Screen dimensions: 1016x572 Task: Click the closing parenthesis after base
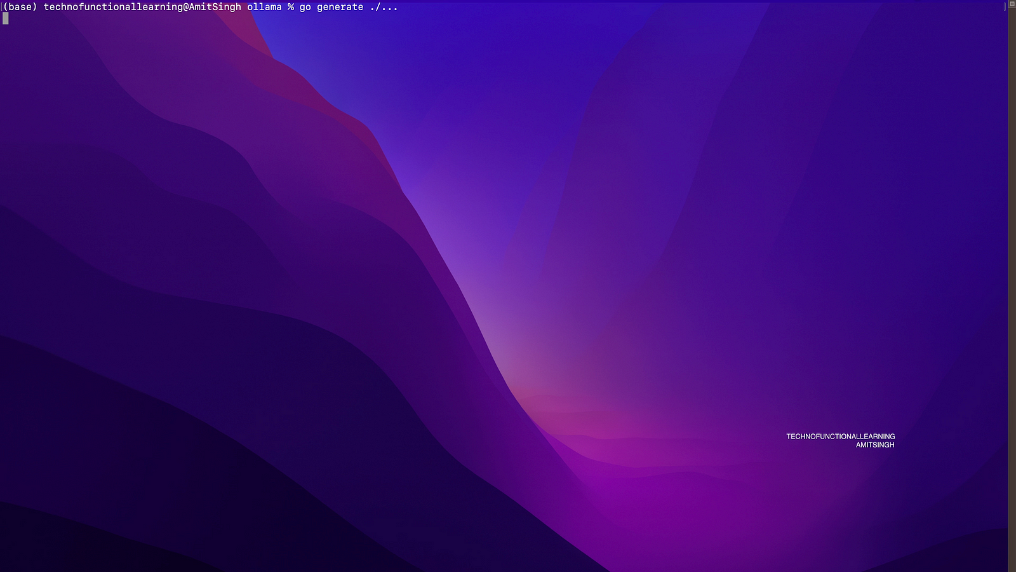click(35, 7)
